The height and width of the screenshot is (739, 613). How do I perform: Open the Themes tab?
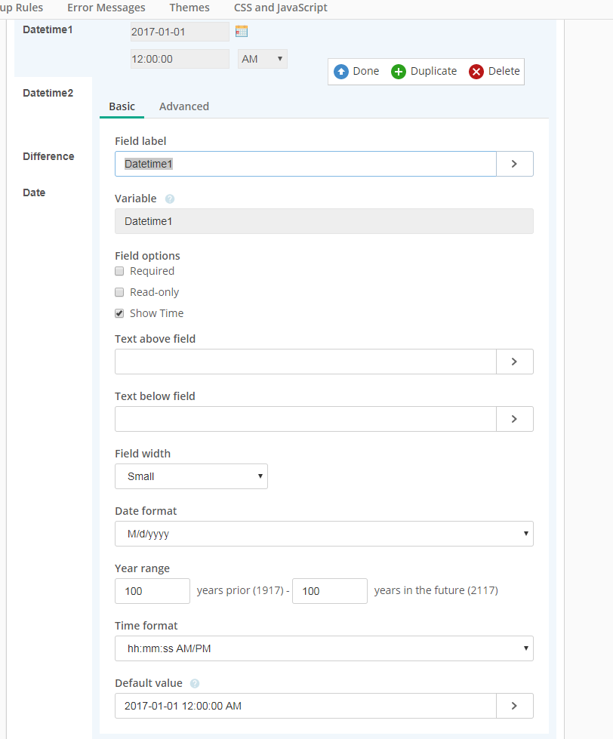(189, 8)
